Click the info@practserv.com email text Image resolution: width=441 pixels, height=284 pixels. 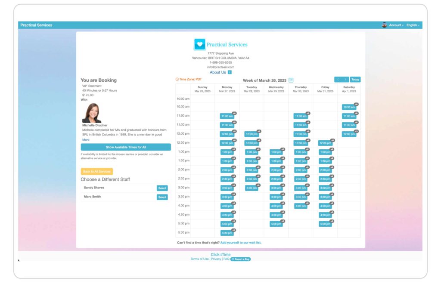pos(220,67)
